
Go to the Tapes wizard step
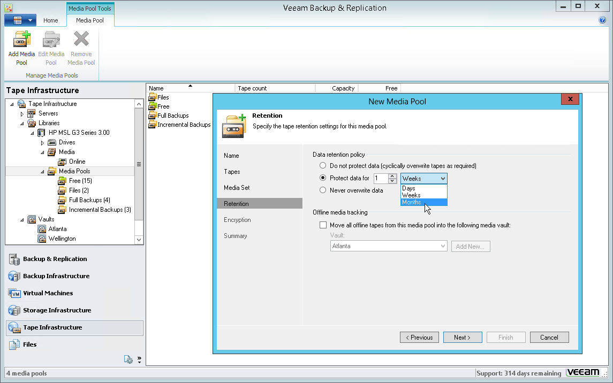[232, 172]
